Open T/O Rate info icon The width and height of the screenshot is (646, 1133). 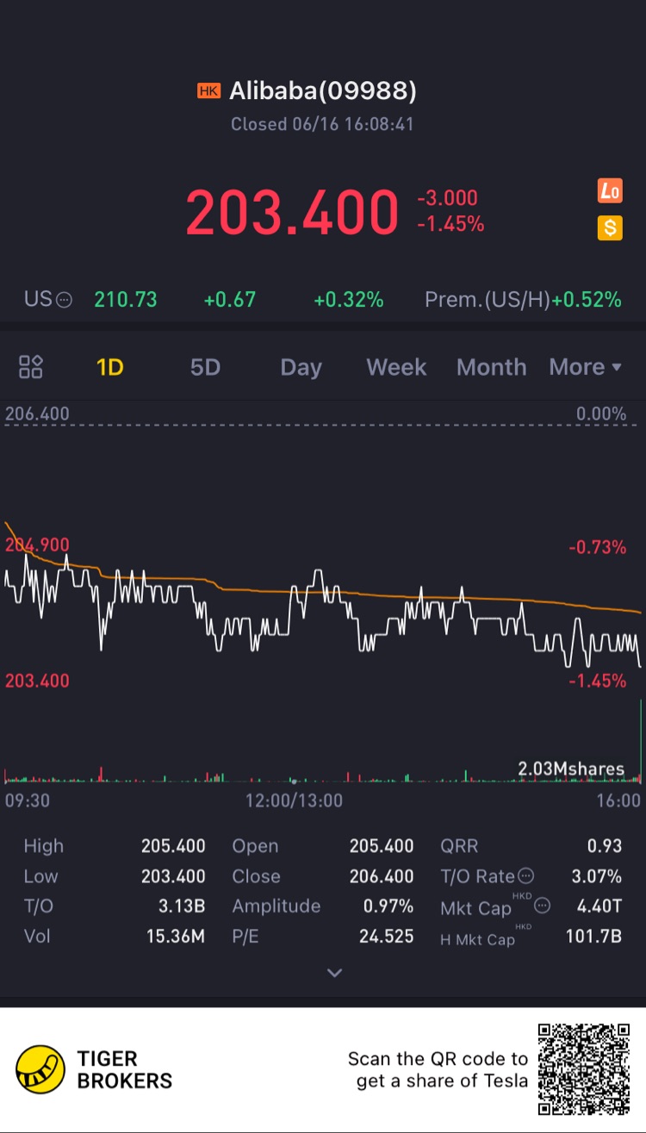(525, 876)
